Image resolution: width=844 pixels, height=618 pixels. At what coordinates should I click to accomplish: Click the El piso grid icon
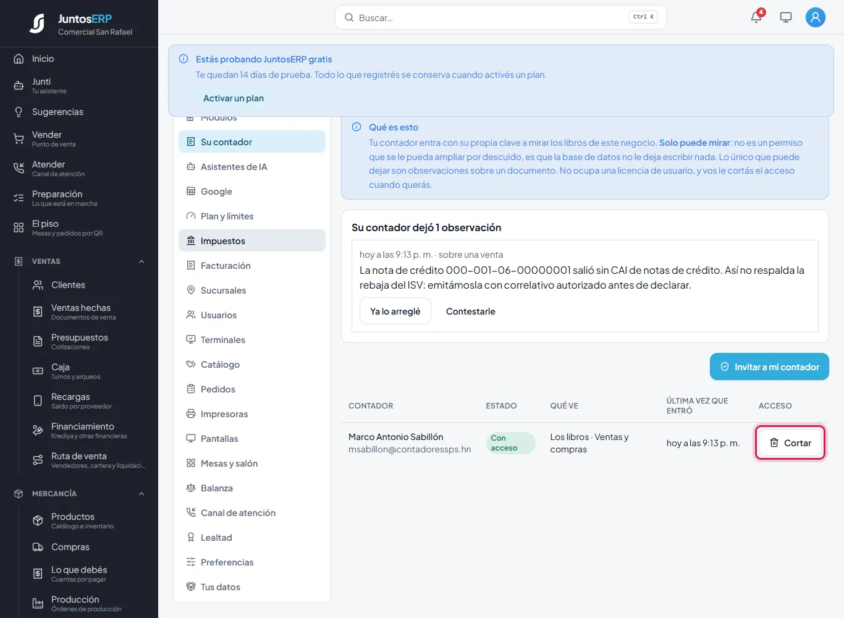19,228
